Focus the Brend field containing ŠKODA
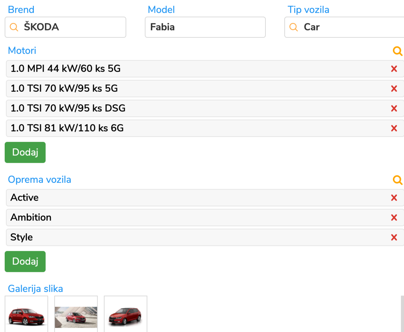 pyautogui.click(x=65, y=27)
